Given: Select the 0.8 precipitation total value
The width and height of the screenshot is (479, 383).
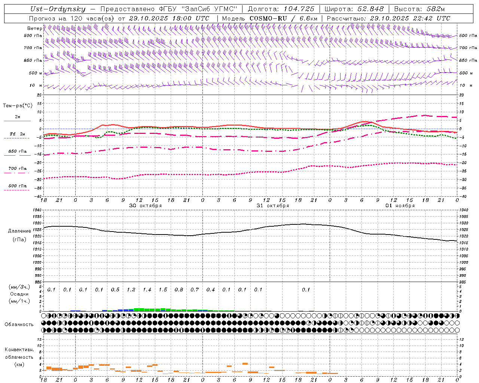Looking at the screenshot, I should pos(179,290).
